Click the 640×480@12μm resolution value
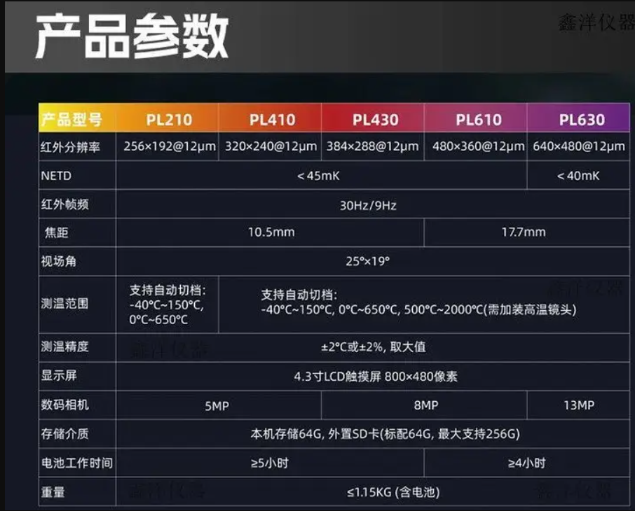Screen dimensions: 635x511 coord(579,147)
